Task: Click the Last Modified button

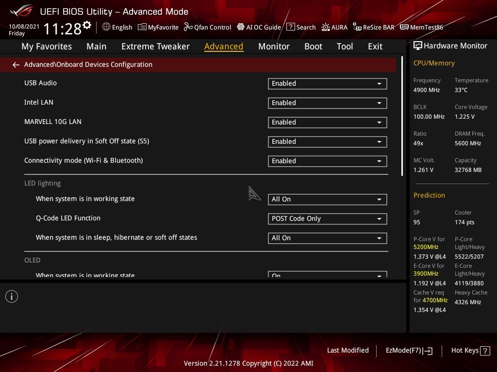Action: 348,350
